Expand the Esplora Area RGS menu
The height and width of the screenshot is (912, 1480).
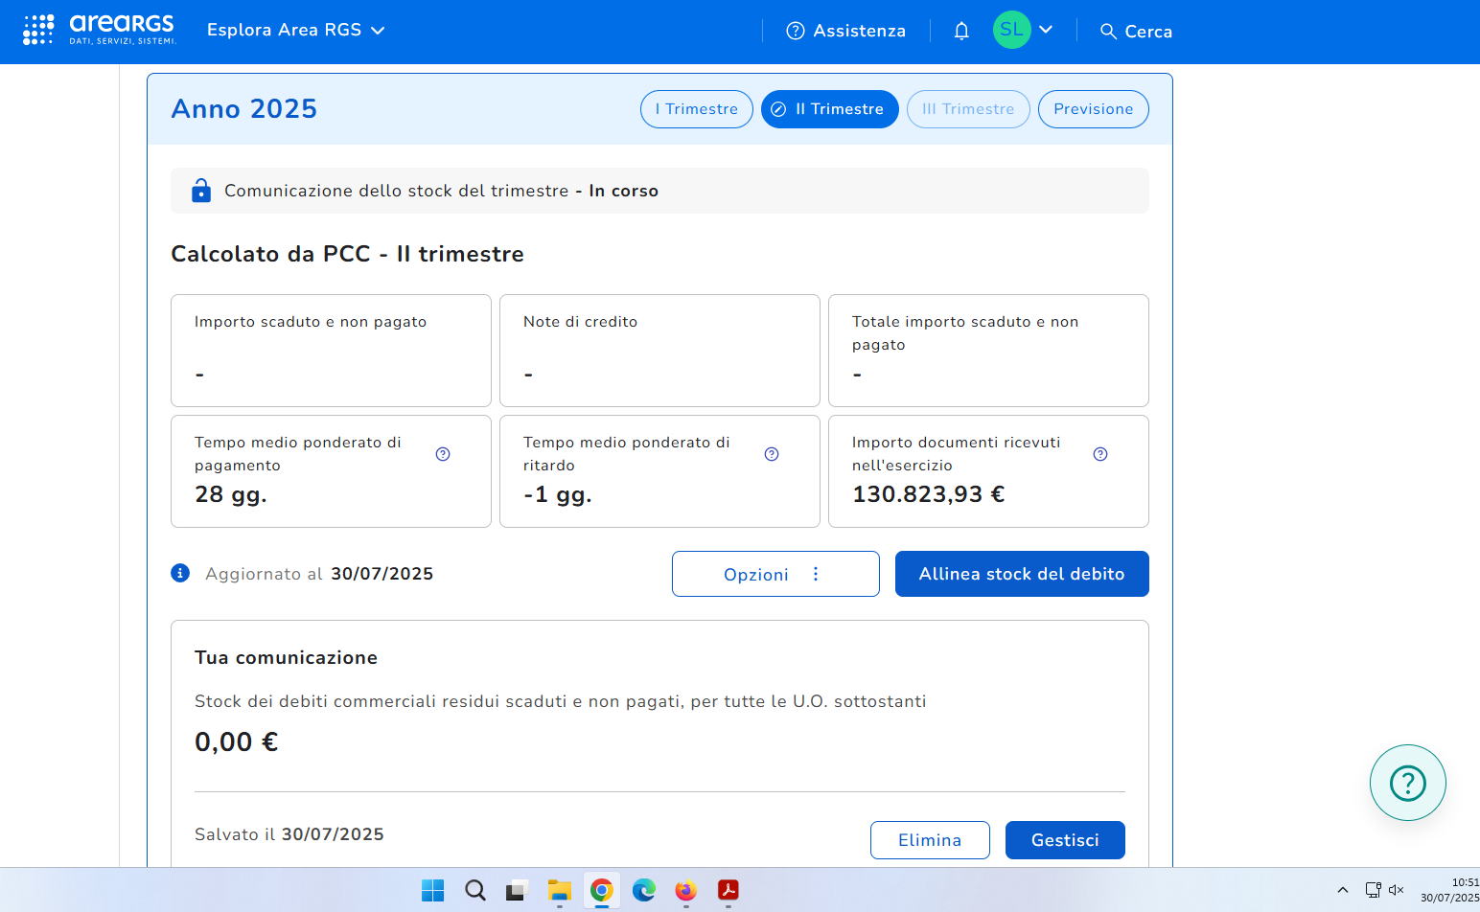295,30
